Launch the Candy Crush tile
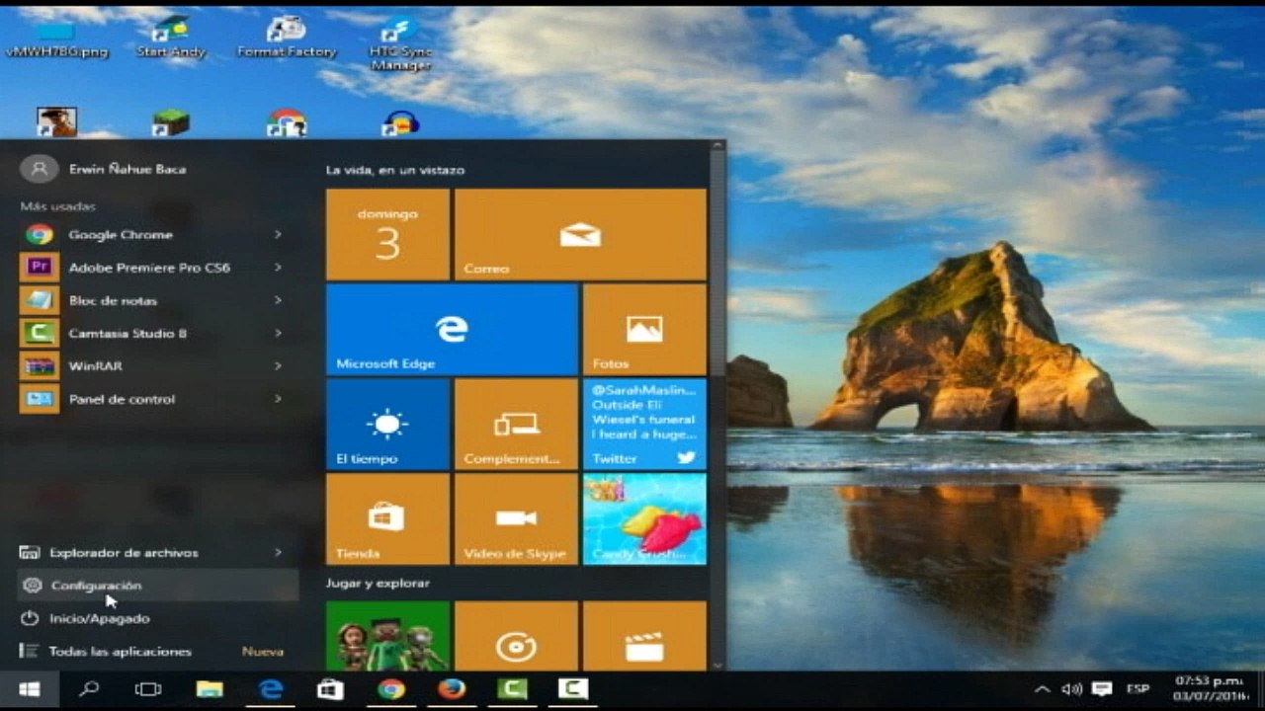 click(x=644, y=519)
